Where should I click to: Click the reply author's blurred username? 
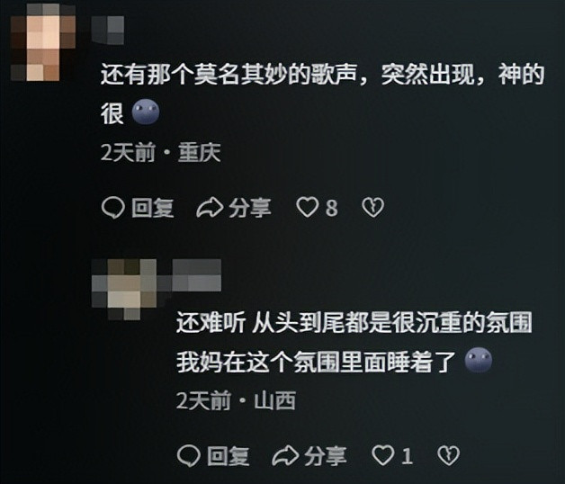[x=197, y=275]
